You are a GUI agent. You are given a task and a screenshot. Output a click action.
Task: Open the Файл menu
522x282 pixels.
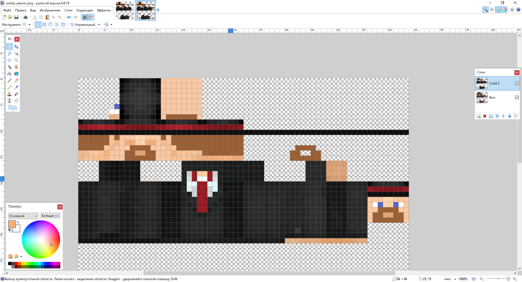pos(7,10)
